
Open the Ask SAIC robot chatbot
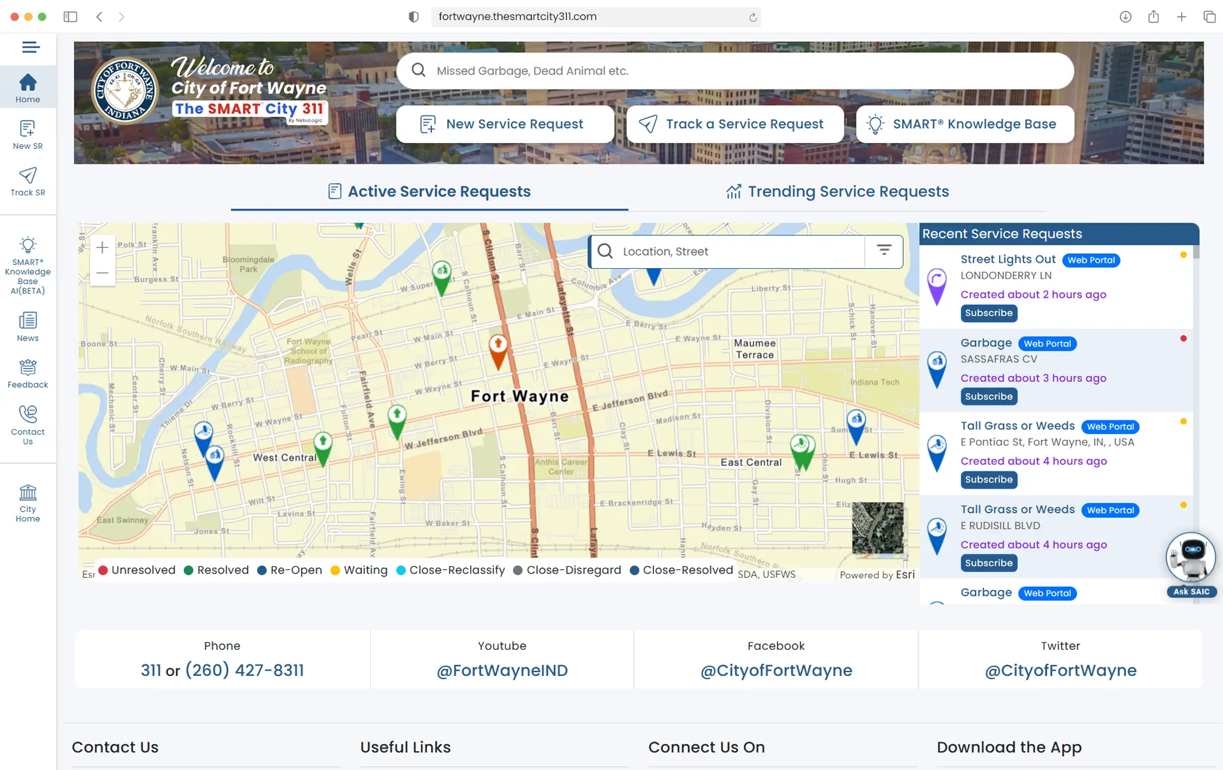[x=1191, y=564]
